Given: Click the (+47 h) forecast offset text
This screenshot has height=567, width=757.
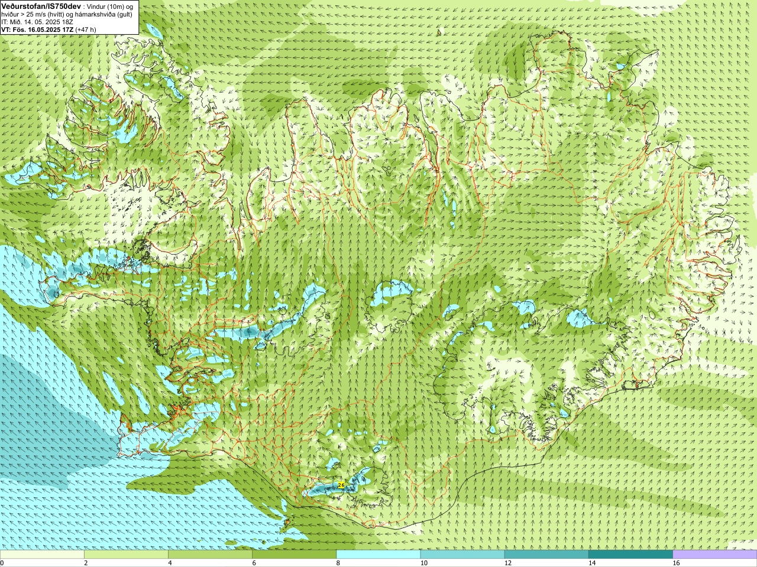Looking at the screenshot, I should pyautogui.click(x=86, y=29).
